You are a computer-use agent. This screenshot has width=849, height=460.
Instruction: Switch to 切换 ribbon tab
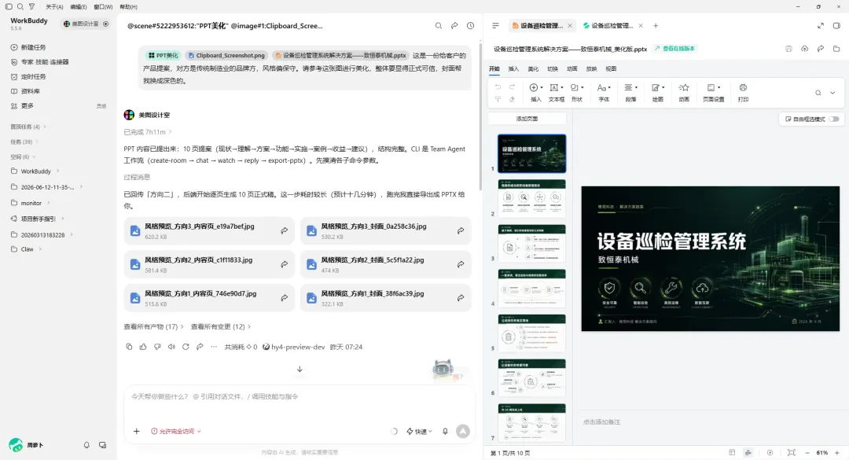553,69
